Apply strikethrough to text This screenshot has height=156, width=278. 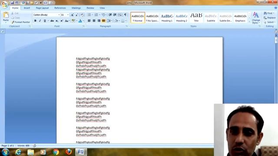pyautogui.click(x=52, y=21)
